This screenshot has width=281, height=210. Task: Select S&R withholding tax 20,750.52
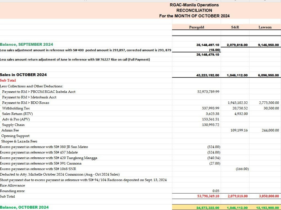pos(240,108)
